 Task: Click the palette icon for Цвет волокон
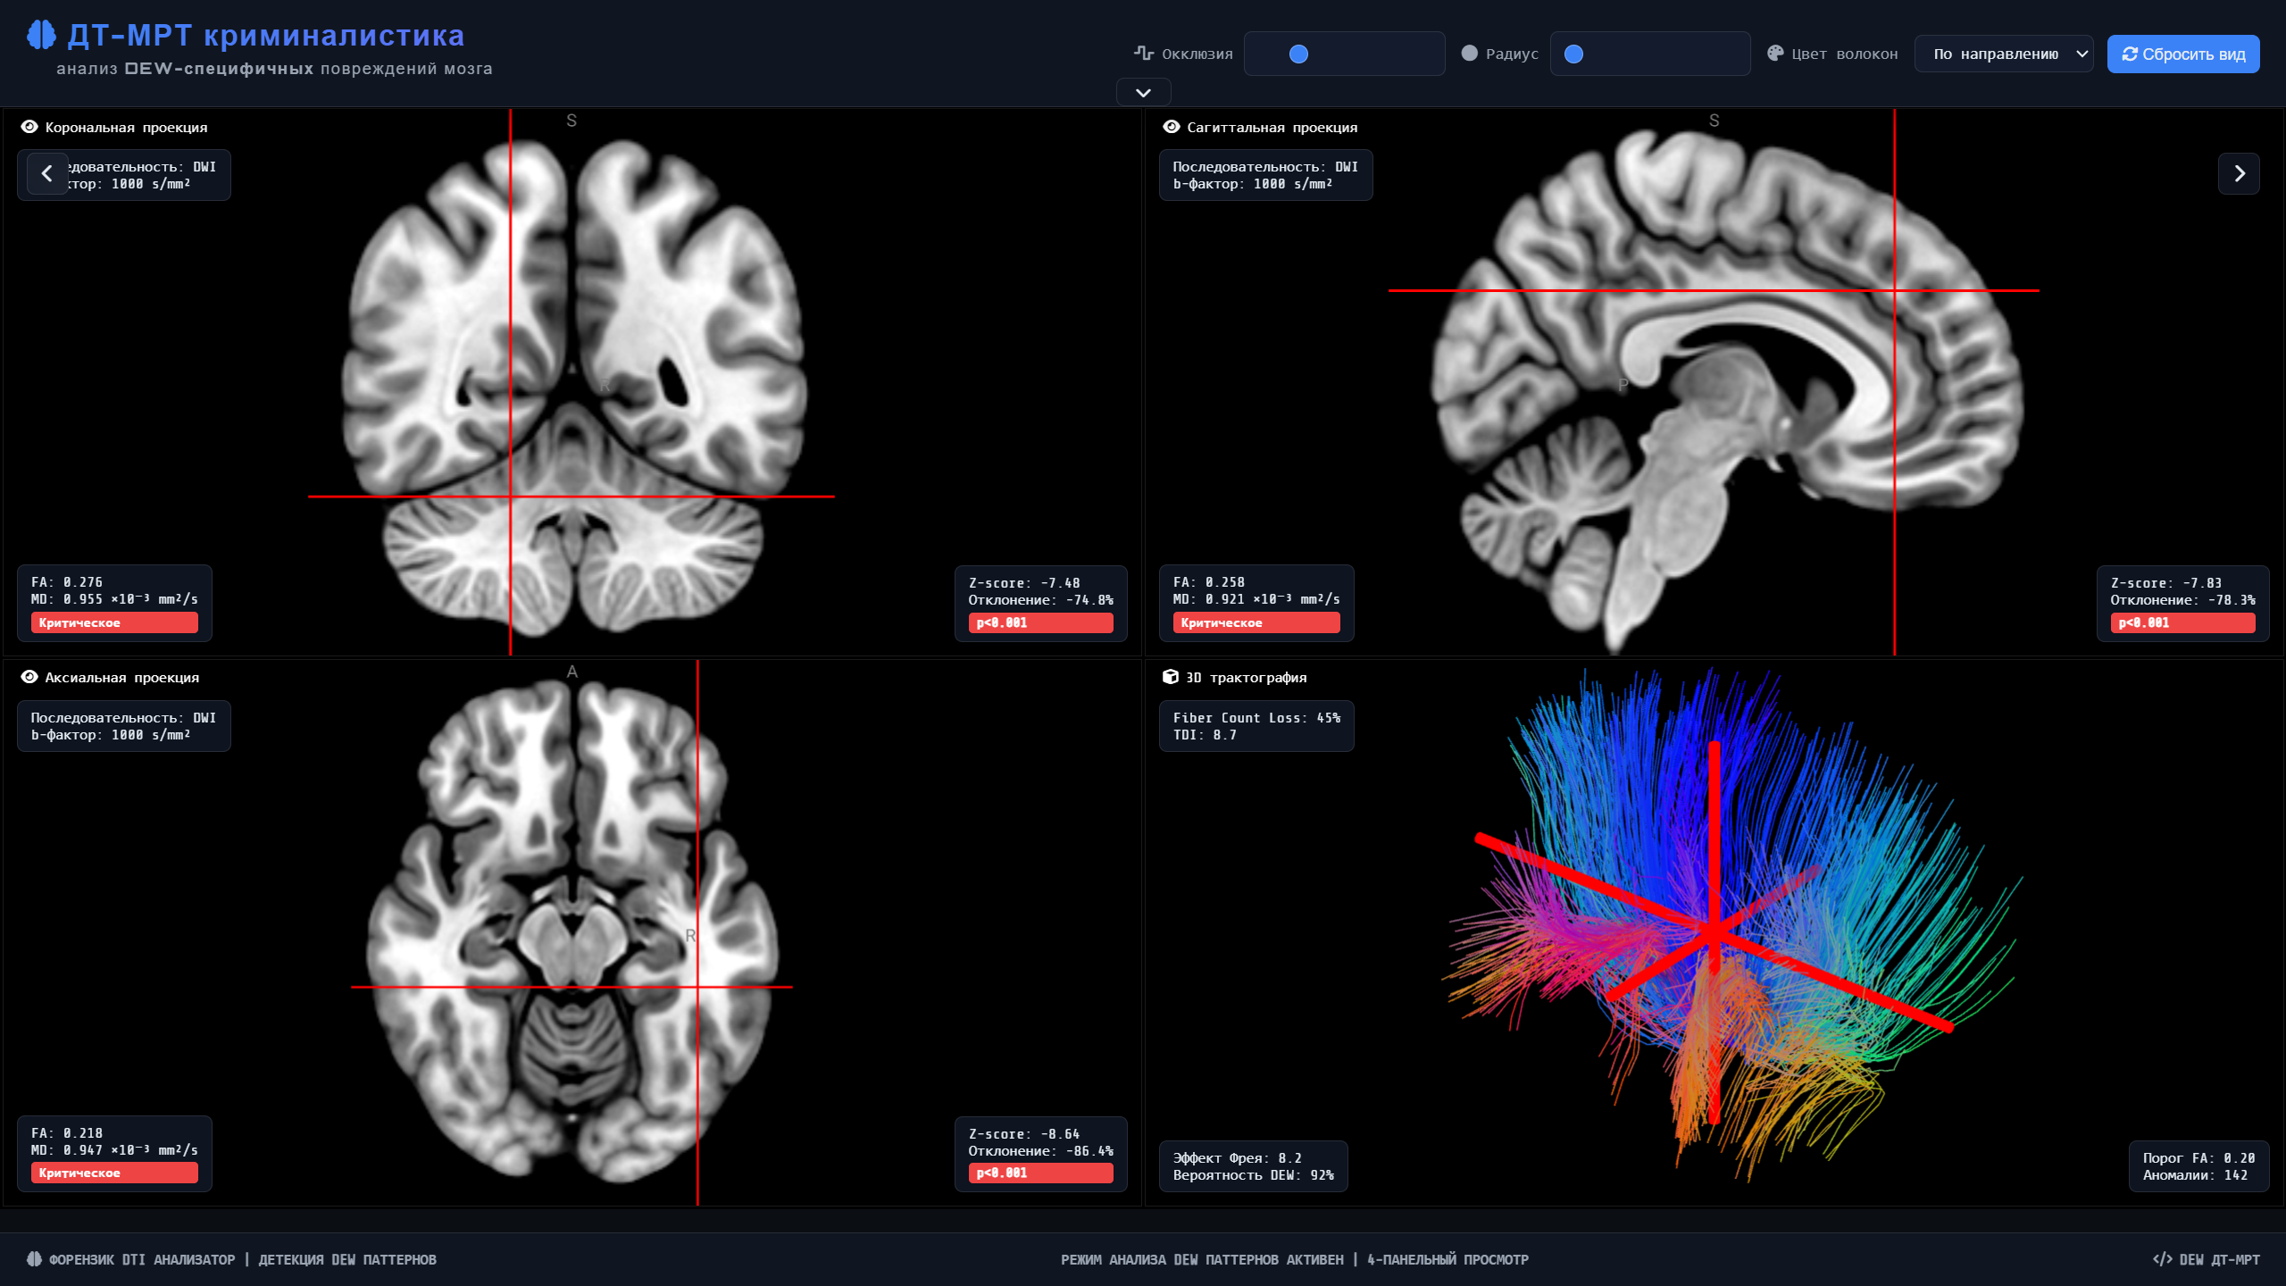[1775, 54]
